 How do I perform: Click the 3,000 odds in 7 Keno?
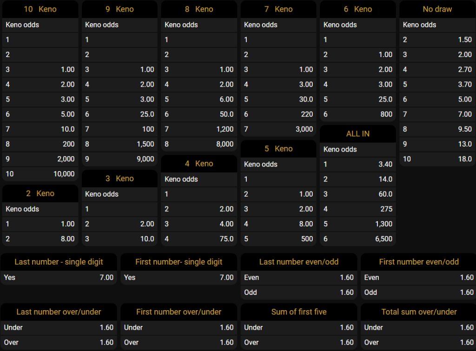click(x=304, y=129)
